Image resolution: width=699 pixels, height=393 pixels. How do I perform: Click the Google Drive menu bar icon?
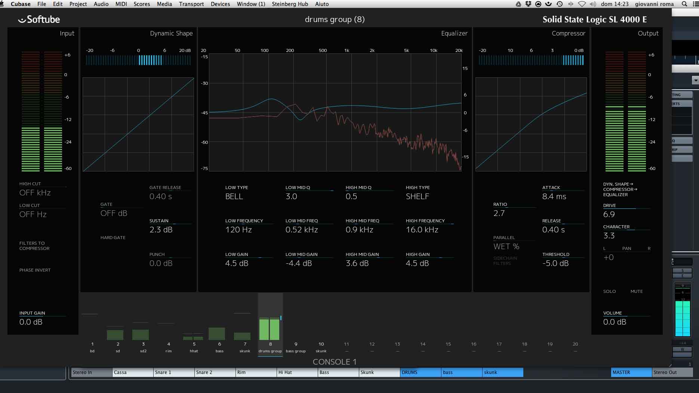tap(518, 4)
